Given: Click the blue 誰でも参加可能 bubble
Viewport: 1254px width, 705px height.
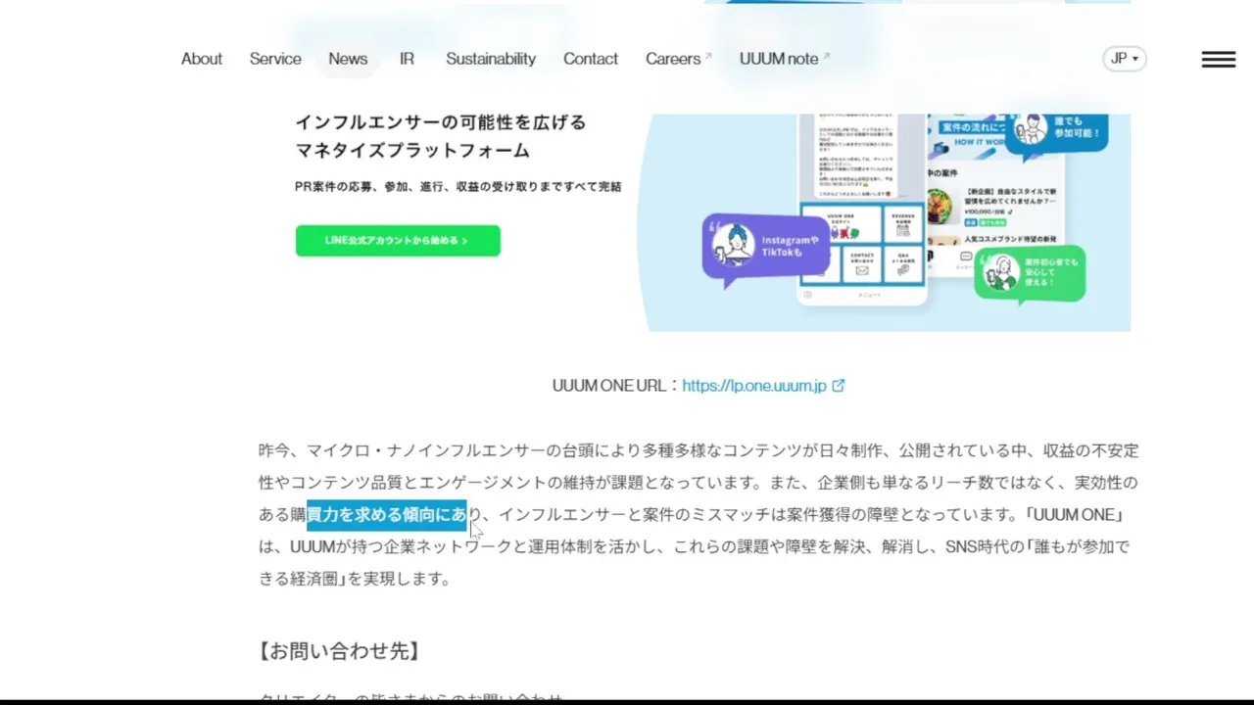Looking at the screenshot, I should tap(1057, 135).
